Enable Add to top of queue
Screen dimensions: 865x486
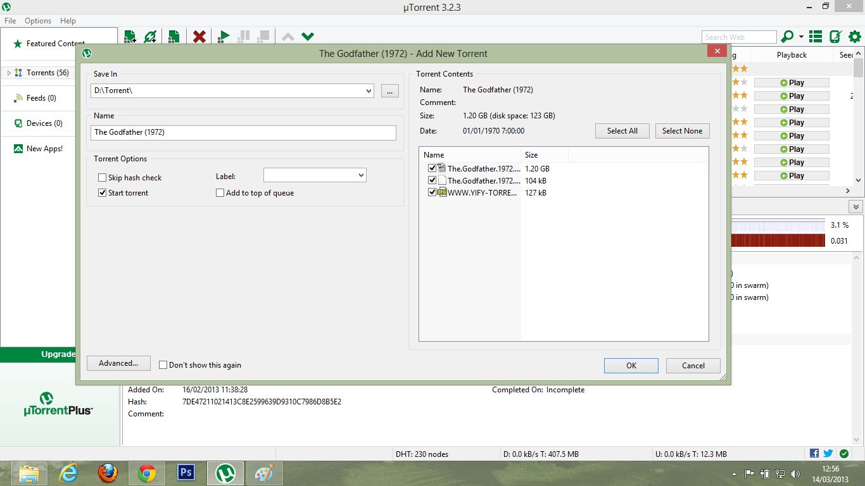pos(220,193)
